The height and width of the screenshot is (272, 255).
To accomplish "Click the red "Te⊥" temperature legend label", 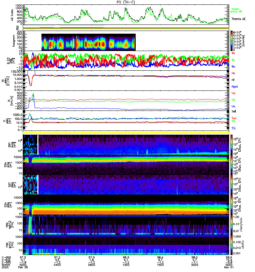I will [234, 118].
